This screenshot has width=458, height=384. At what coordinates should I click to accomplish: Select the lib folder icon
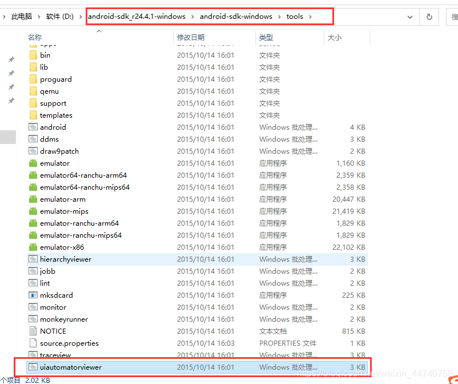pos(33,67)
